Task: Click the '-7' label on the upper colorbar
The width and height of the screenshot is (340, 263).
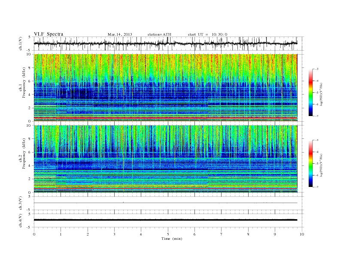Action: [316, 116]
